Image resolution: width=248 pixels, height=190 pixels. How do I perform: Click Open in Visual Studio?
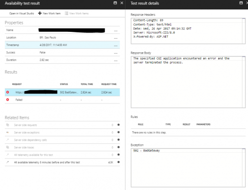[21, 13]
